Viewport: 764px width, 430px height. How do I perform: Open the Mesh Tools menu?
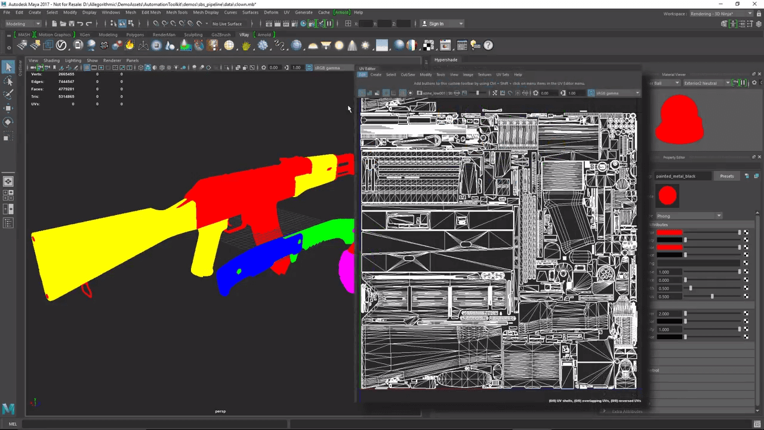coord(177,12)
